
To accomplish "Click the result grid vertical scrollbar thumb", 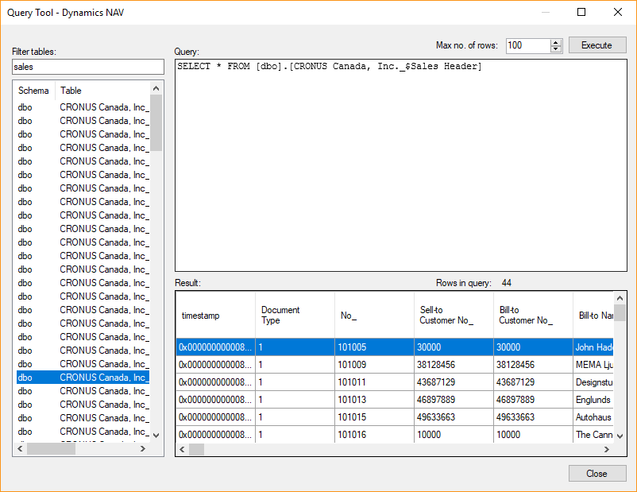I will click(620, 312).
